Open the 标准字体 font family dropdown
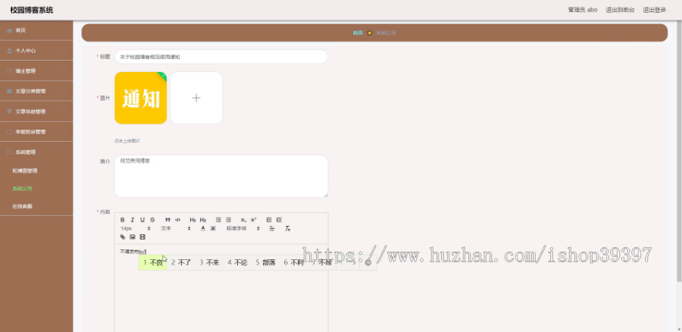Viewport: 682px width, 332px height. point(242,228)
